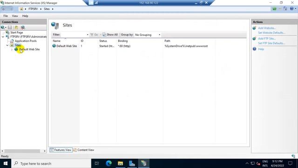This screenshot has width=298, height=168.
Task: Open the notification center icon
Action: (x=290, y=163)
